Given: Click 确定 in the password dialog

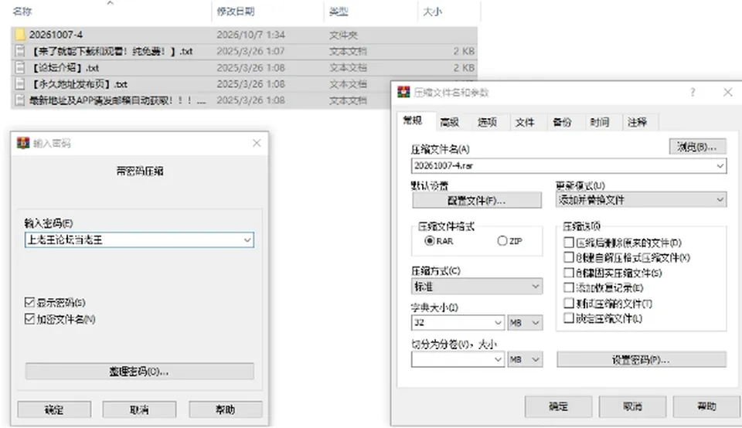Looking at the screenshot, I should point(54,409).
